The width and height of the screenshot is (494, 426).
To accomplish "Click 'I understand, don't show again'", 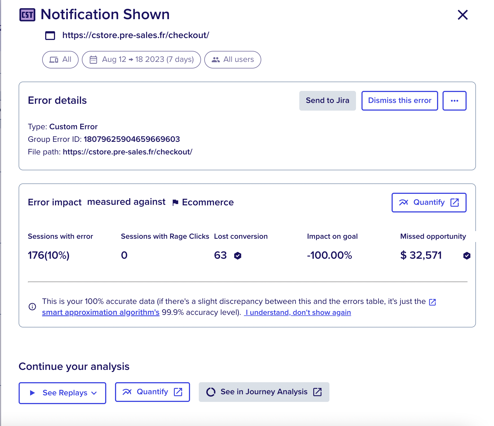I will click(298, 312).
